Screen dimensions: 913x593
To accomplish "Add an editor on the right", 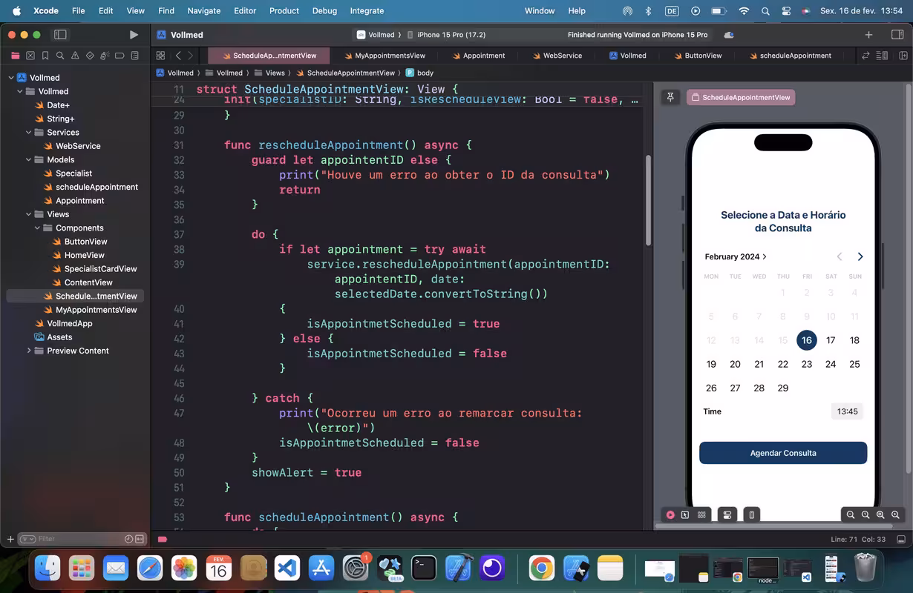I will pyautogui.click(x=903, y=56).
